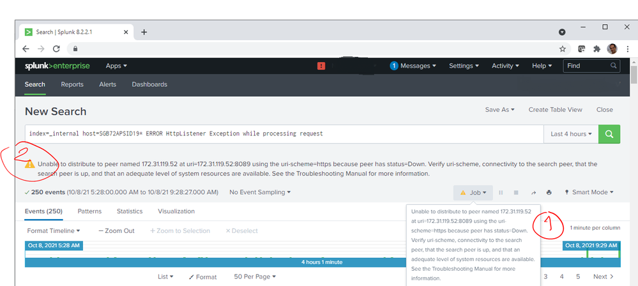Open the Messages menu
638x286 pixels.
point(413,66)
